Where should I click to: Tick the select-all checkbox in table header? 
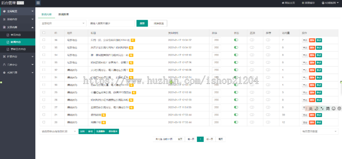(44, 33)
